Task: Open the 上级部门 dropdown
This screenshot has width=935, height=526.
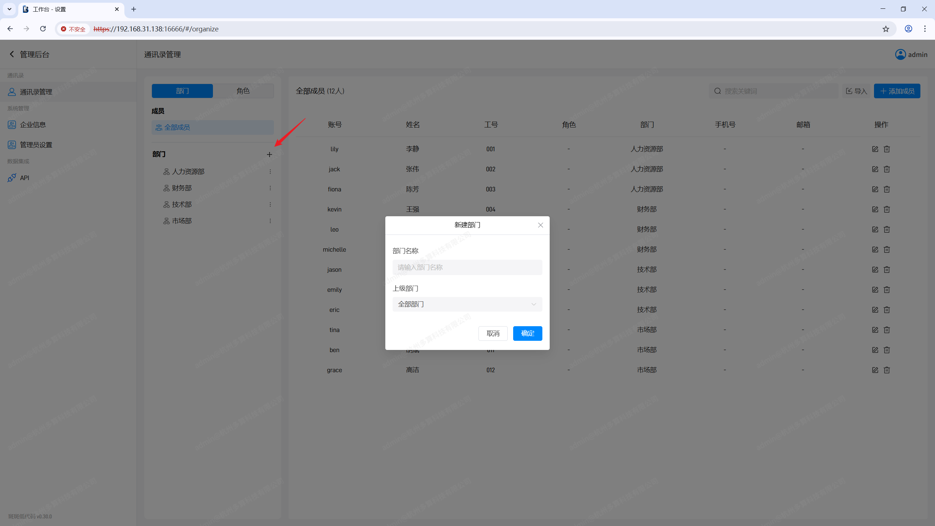Action: point(467,304)
